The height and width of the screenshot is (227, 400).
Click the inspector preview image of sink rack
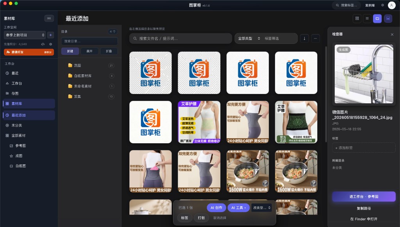click(364, 74)
